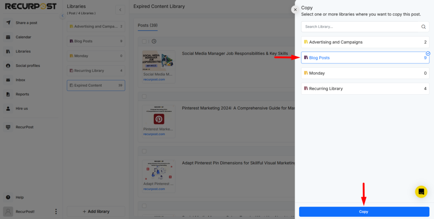This screenshot has width=434, height=219.
Task: Click the Social profiles icon
Action: 8,66
